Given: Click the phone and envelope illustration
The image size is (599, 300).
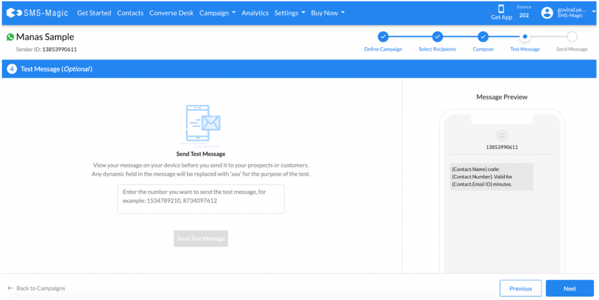Looking at the screenshot, I should 202,124.
